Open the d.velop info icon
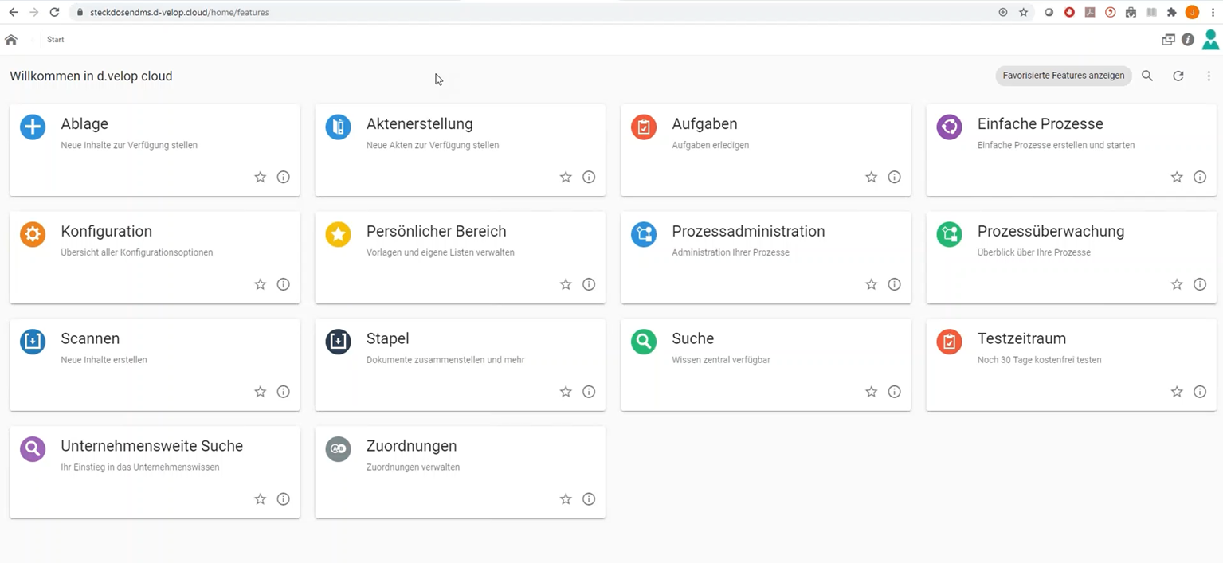Image resolution: width=1223 pixels, height=563 pixels. [1188, 39]
